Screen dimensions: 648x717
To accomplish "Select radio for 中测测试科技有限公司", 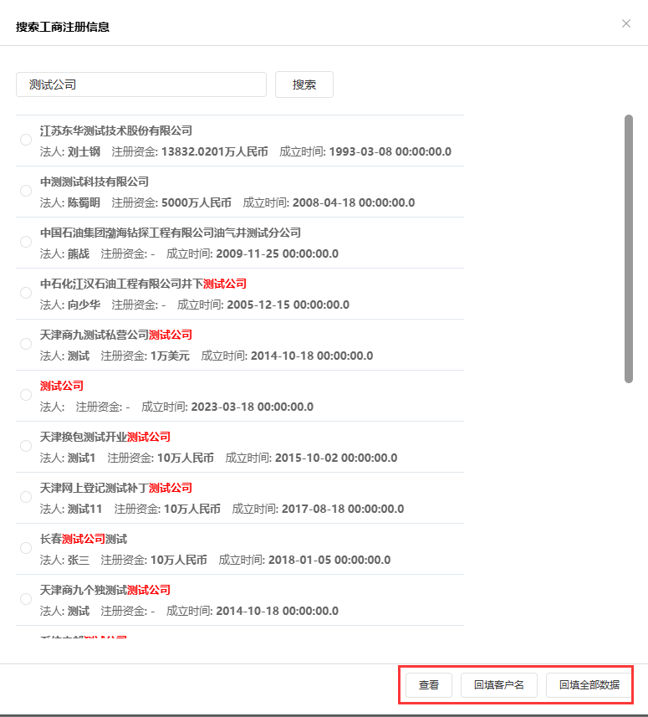I will (x=26, y=192).
